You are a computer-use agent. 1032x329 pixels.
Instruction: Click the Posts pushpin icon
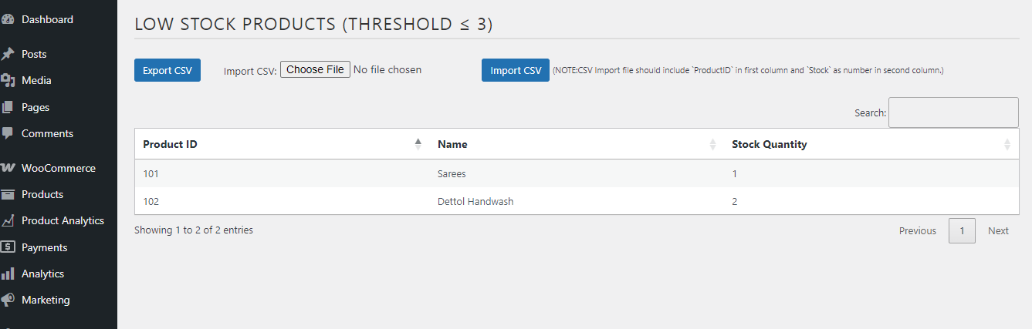point(8,54)
